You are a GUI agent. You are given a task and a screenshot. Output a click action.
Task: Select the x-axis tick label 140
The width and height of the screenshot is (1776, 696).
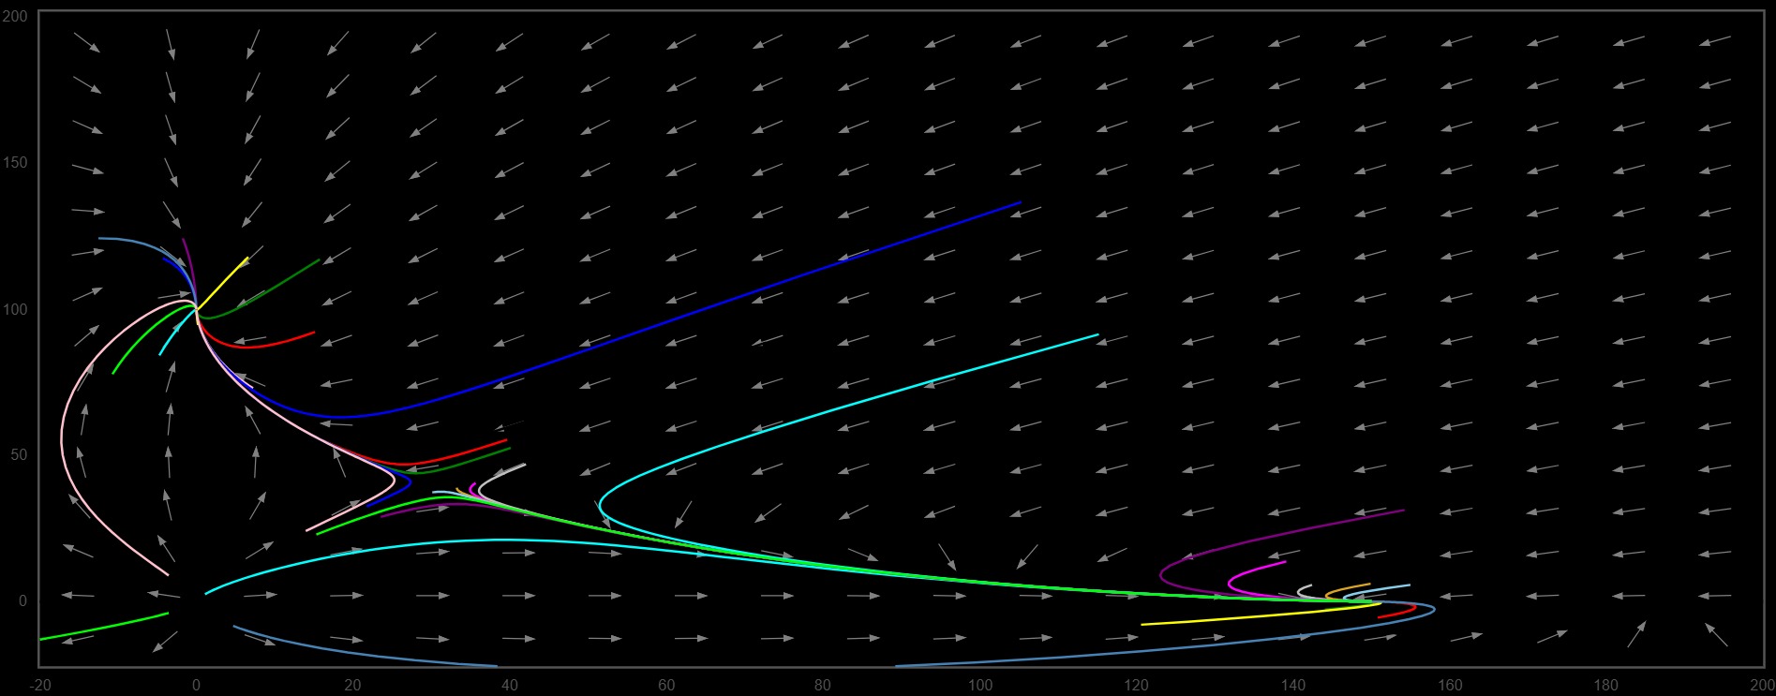point(1292,685)
